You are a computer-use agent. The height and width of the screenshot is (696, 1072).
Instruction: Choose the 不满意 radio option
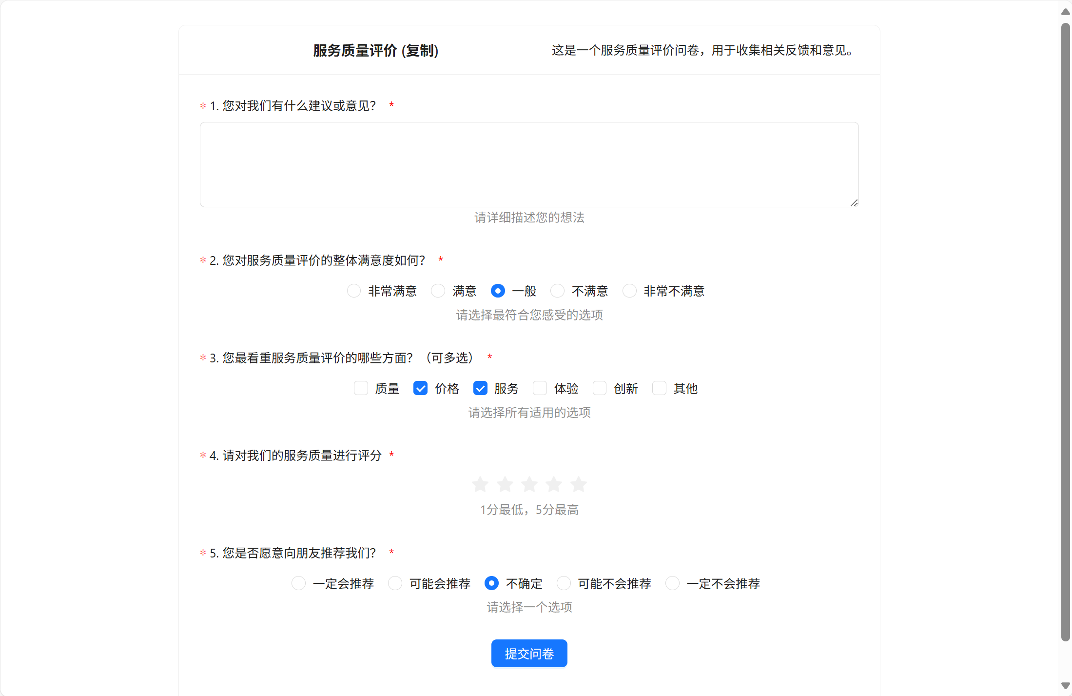[x=557, y=291]
